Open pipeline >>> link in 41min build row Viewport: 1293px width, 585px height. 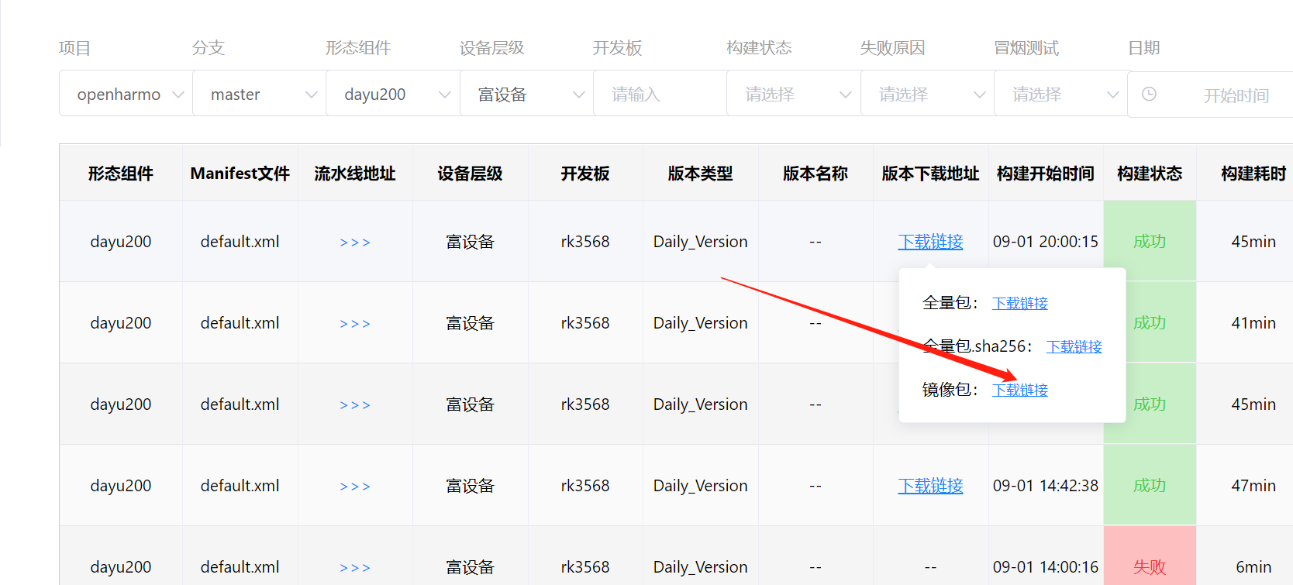tap(355, 323)
